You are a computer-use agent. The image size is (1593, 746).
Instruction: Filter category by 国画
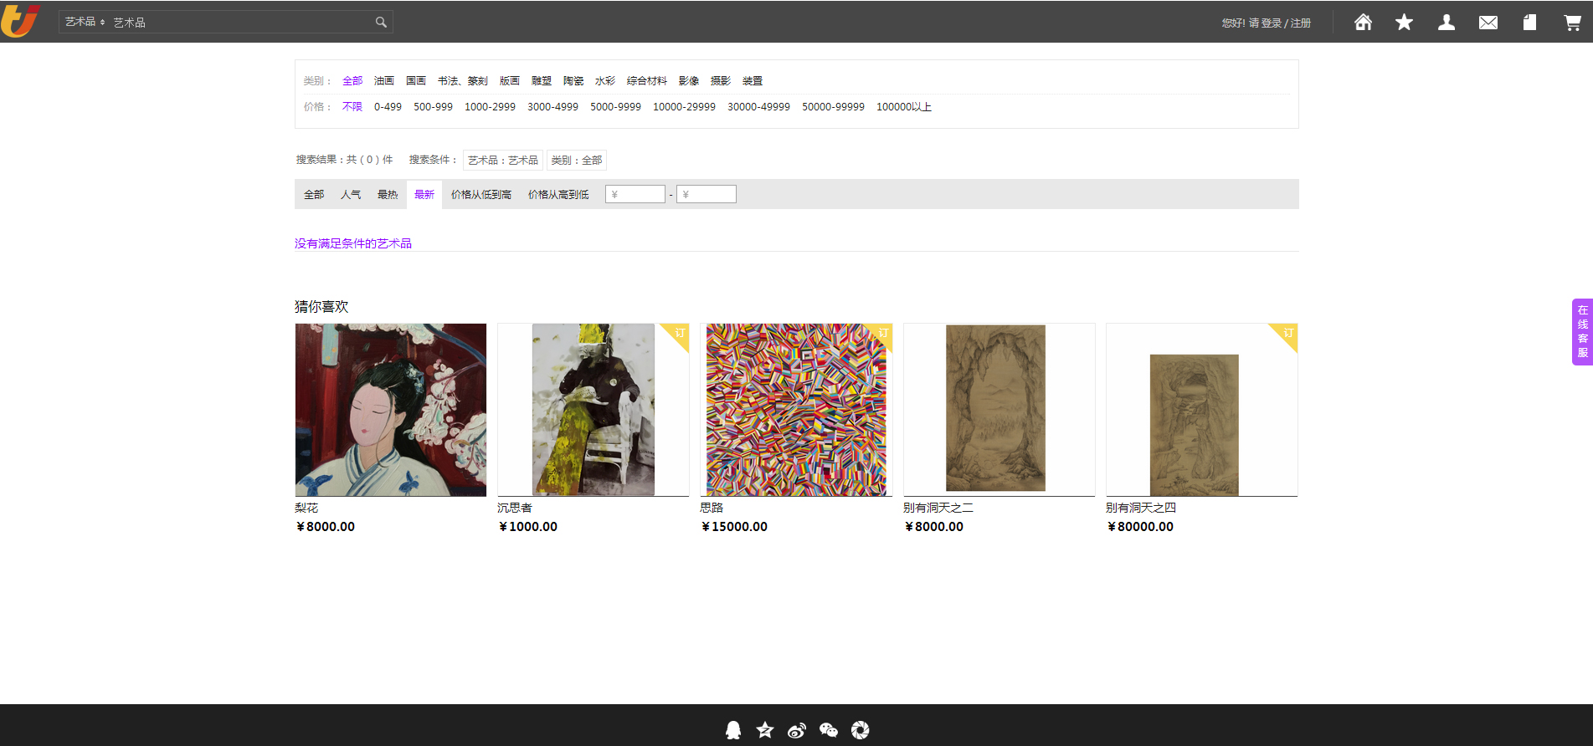point(416,81)
